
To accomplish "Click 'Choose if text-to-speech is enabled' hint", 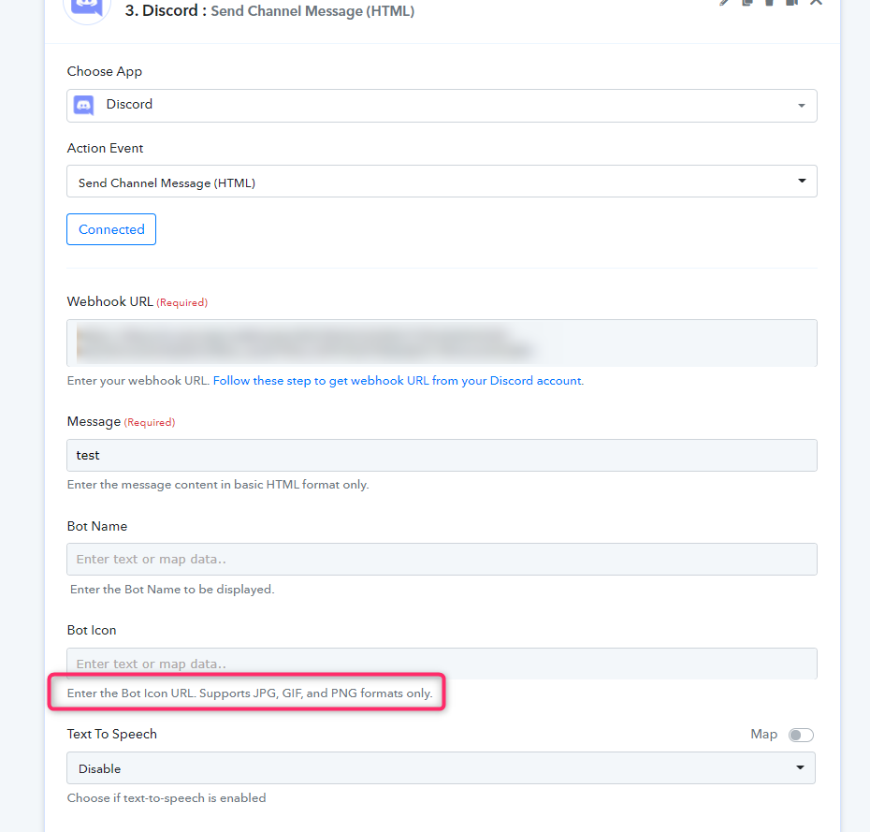I will [x=167, y=798].
